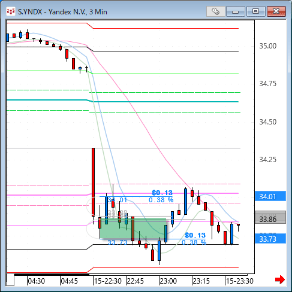Viewport: 292px width, 292px height.
Task: Close the S.YNDX chart window
Action: (x=276, y=11)
